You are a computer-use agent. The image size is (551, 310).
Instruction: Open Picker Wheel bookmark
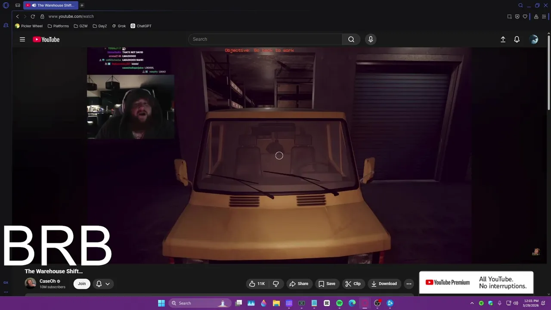(29, 26)
